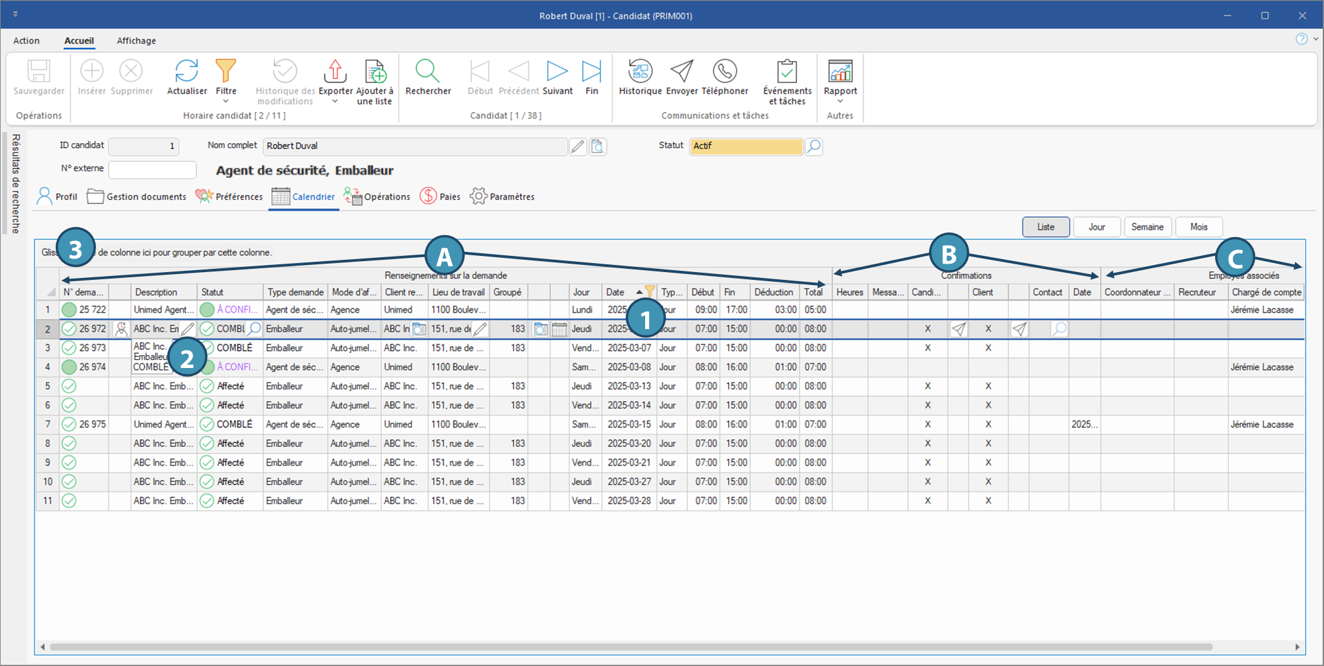Click the Rechercher magnifier icon
Image resolution: width=1324 pixels, height=666 pixels.
pyautogui.click(x=427, y=71)
